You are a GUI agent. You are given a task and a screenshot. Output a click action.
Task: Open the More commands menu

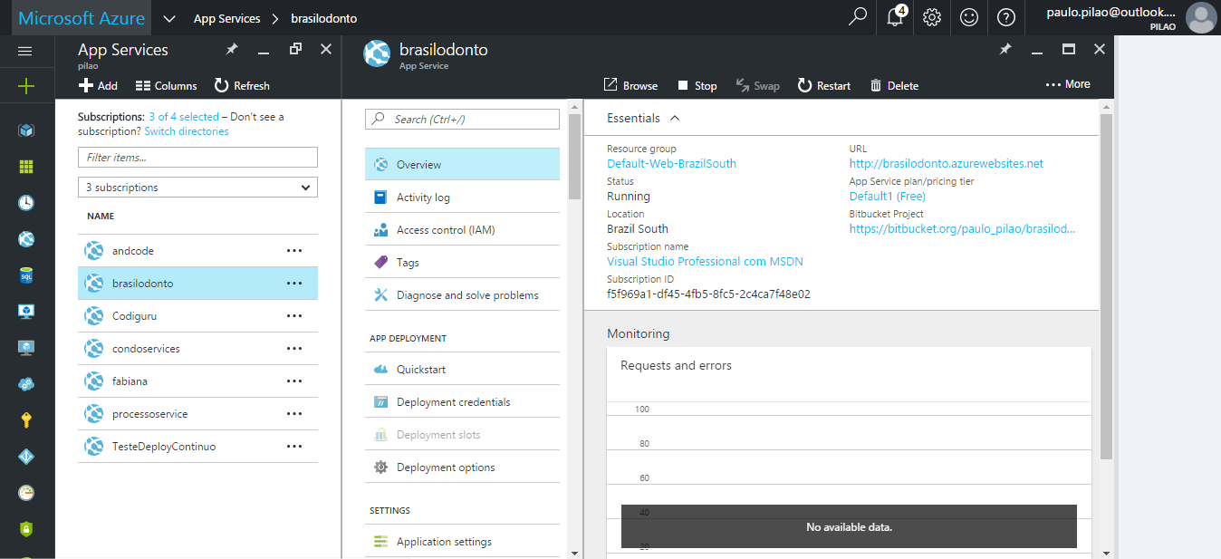pyautogui.click(x=1068, y=84)
